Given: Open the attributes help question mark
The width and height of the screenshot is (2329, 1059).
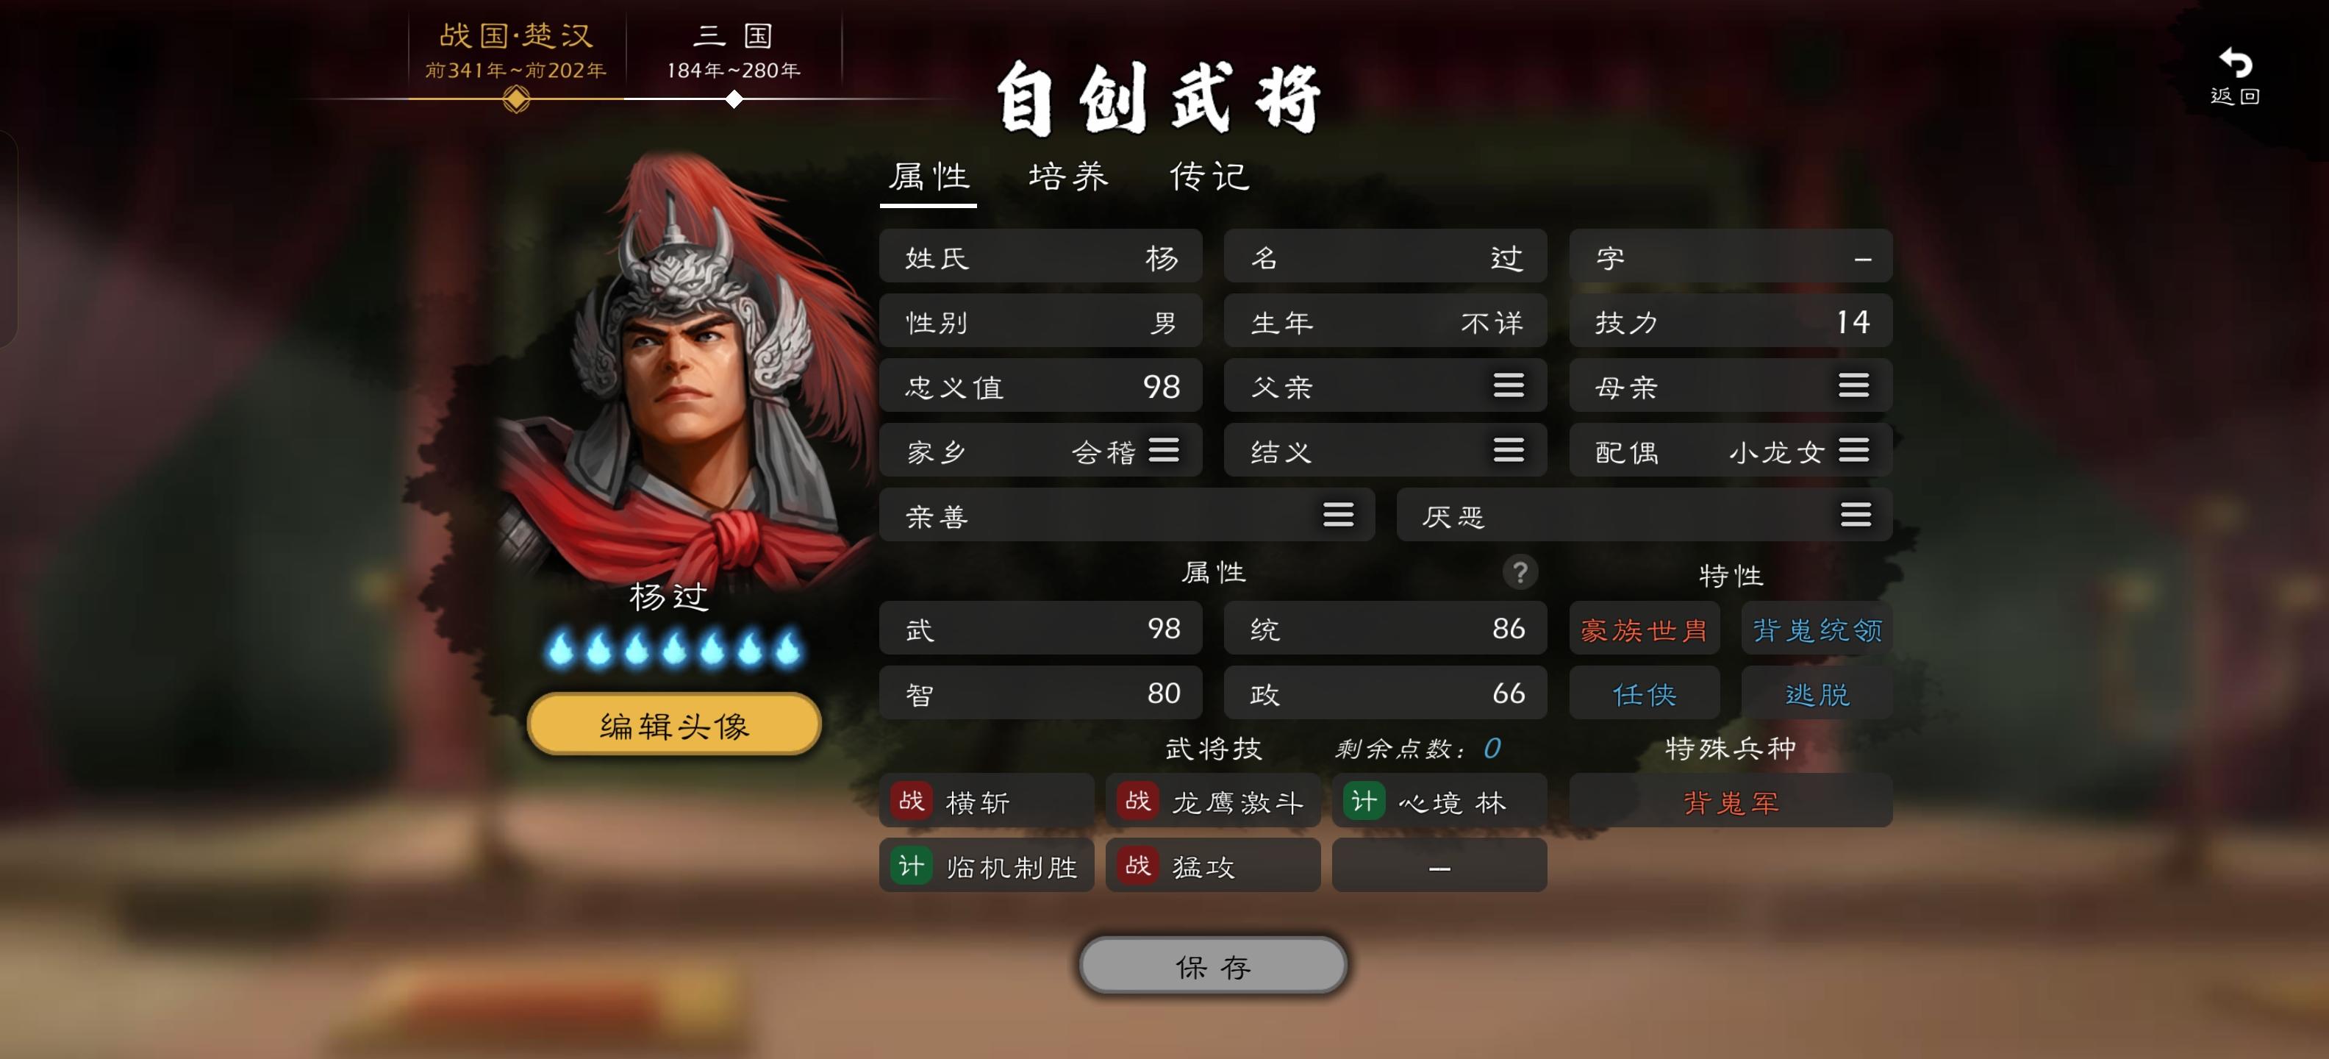Looking at the screenshot, I should (1520, 571).
